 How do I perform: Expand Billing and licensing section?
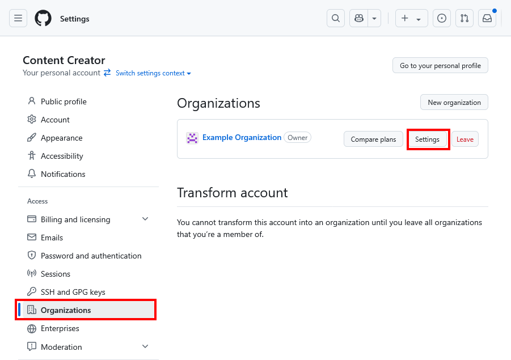point(145,219)
